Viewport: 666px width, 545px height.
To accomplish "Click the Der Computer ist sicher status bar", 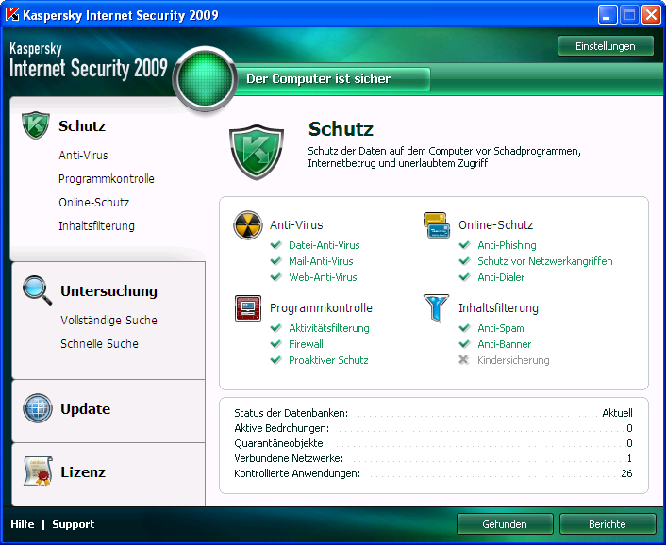I will (x=332, y=79).
